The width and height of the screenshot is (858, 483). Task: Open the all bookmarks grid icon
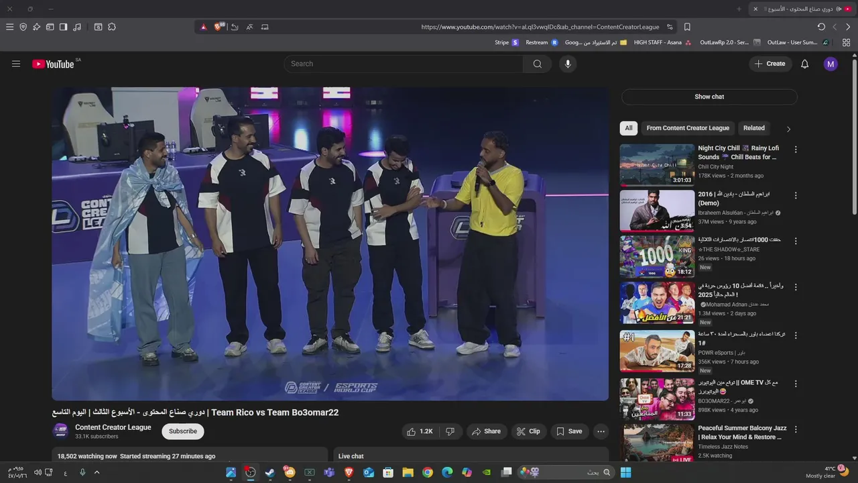[847, 42]
